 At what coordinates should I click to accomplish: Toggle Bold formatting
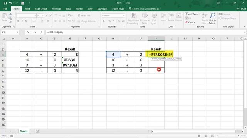(x=18, y=21)
